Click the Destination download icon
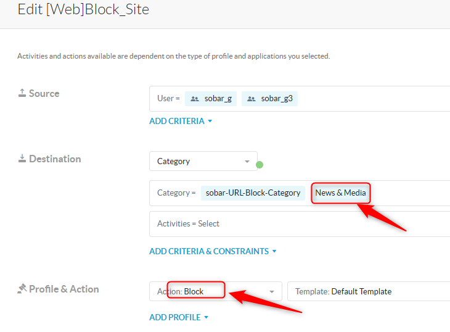The width and height of the screenshot is (450, 332). [x=22, y=158]
